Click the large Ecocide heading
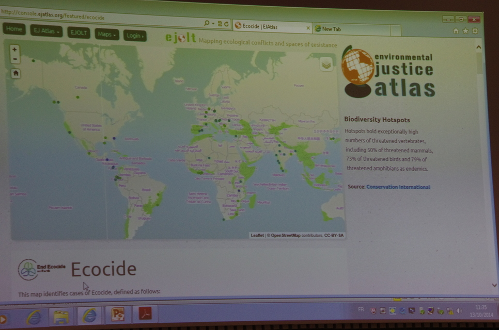499x330 pixels. [x=104, y=269]
